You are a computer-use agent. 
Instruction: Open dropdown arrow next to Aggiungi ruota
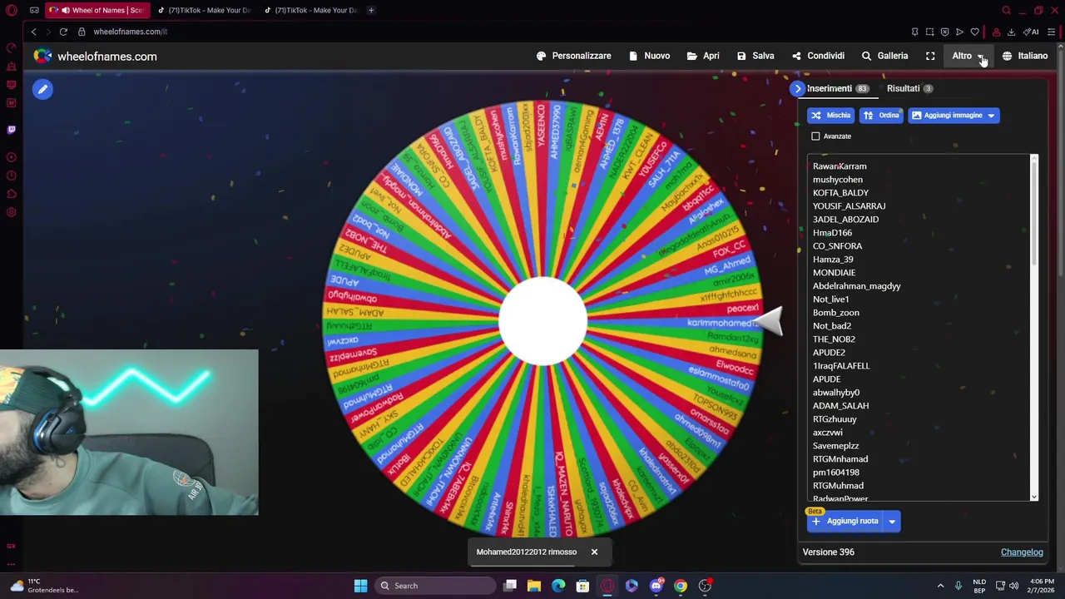pyautogui.click(x=892, y=522)
